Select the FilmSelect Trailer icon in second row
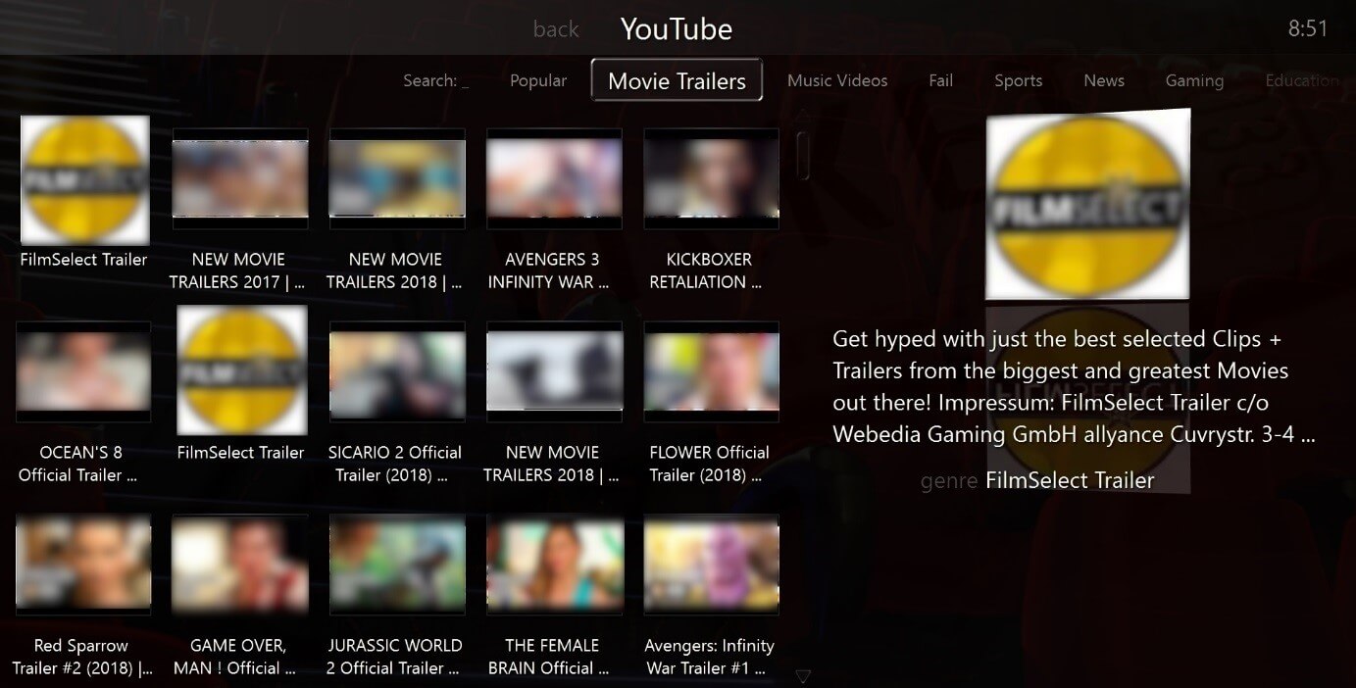This screenshot has height=688, width=1356. 241,370
